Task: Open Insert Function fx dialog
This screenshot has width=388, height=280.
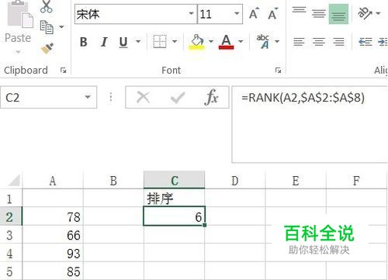Action: (211, 98)
